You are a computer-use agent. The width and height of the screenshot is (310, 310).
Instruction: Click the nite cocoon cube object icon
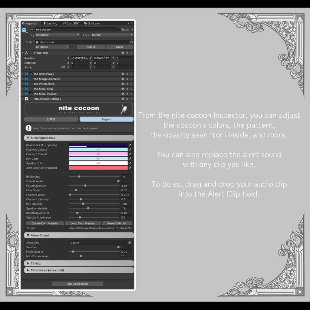[x=24, y=30]
